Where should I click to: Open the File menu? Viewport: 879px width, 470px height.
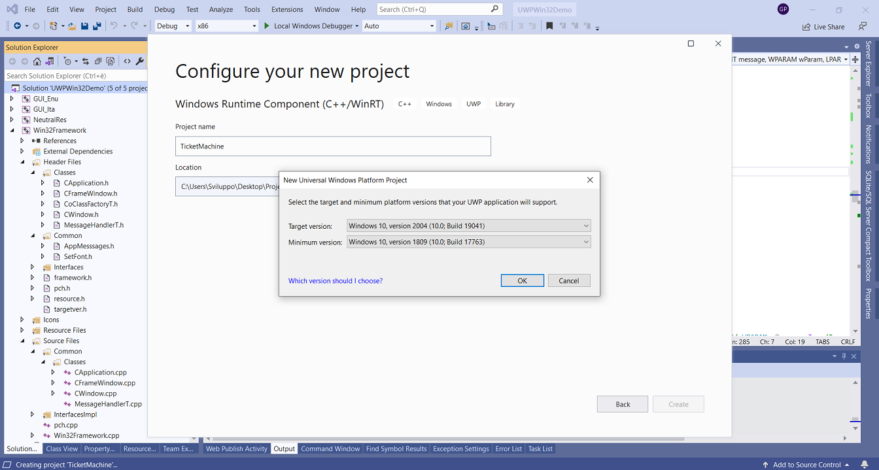(30, 9)
